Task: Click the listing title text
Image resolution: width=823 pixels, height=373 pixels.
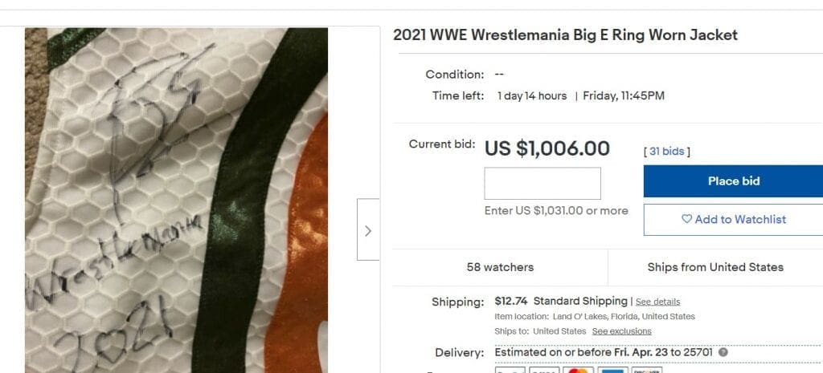Action: click(x=565, y=35)
